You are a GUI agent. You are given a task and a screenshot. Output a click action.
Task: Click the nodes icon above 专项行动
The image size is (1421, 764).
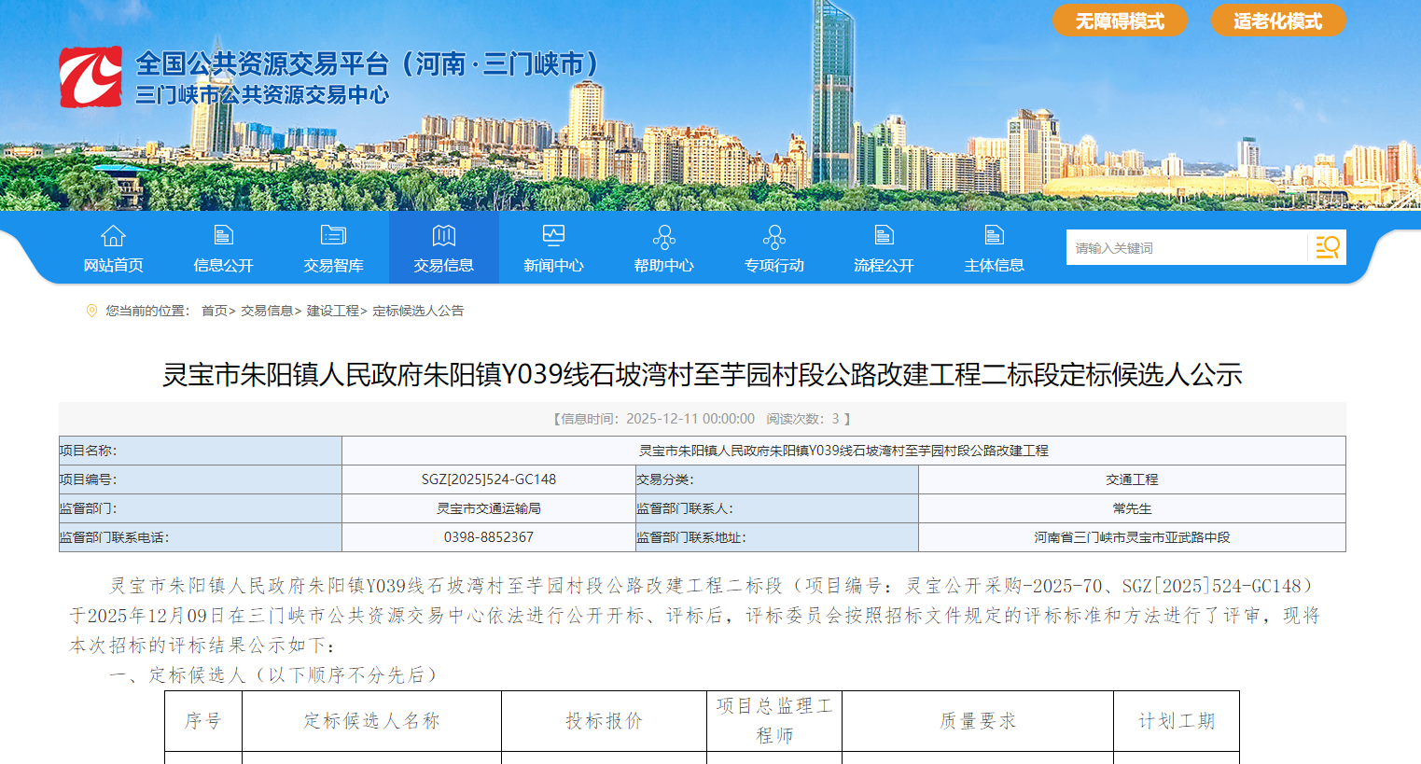[x=773, y=237]
